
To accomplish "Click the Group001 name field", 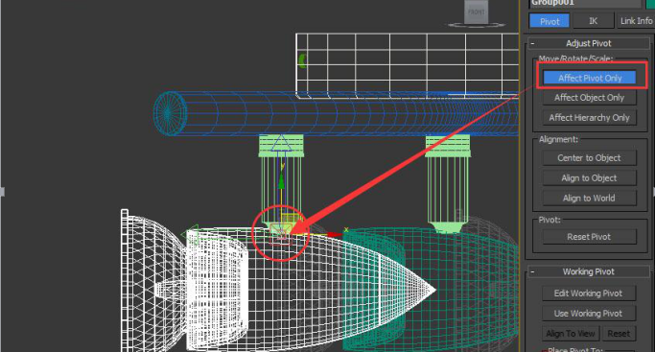I will click(585, 3).
